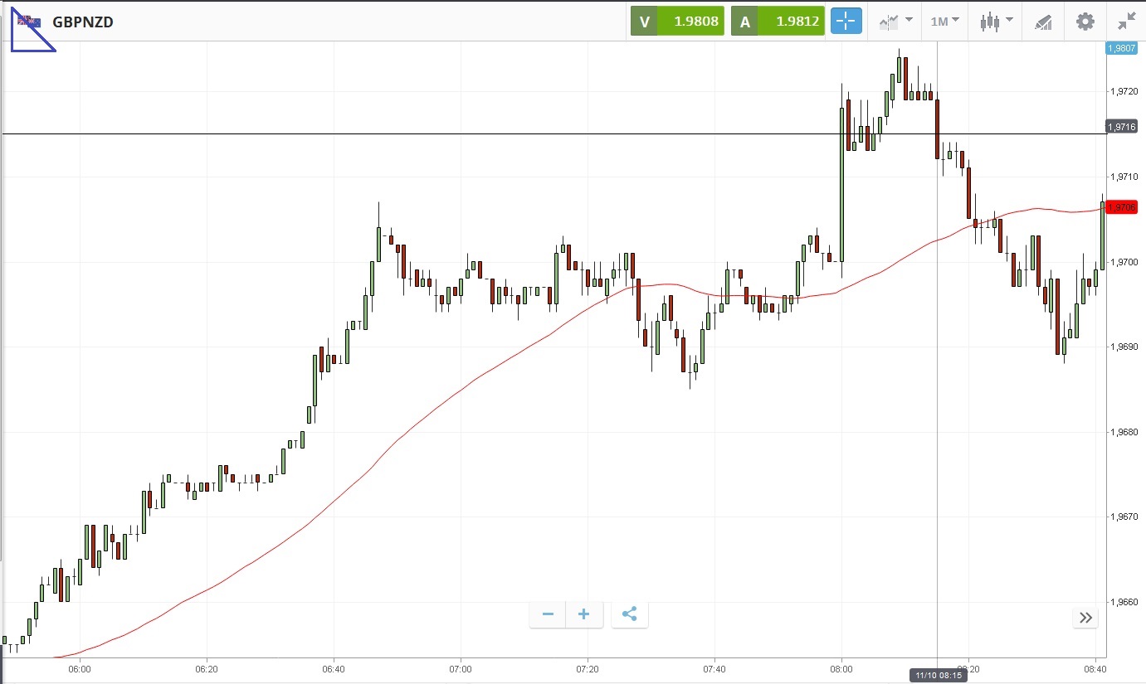Image resolution: width=1146 pixels, height=684 pixels.
Task: Click the red moving average price label
Action: click(1120, 207)
